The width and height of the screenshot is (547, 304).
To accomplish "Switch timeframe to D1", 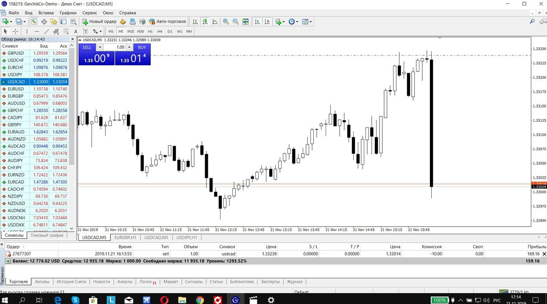I will 170,31.
